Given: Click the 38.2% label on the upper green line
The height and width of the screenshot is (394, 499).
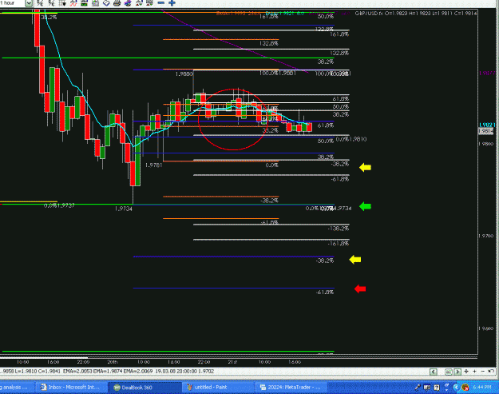Looking at the screenshot, I should (x=325, y=62).
